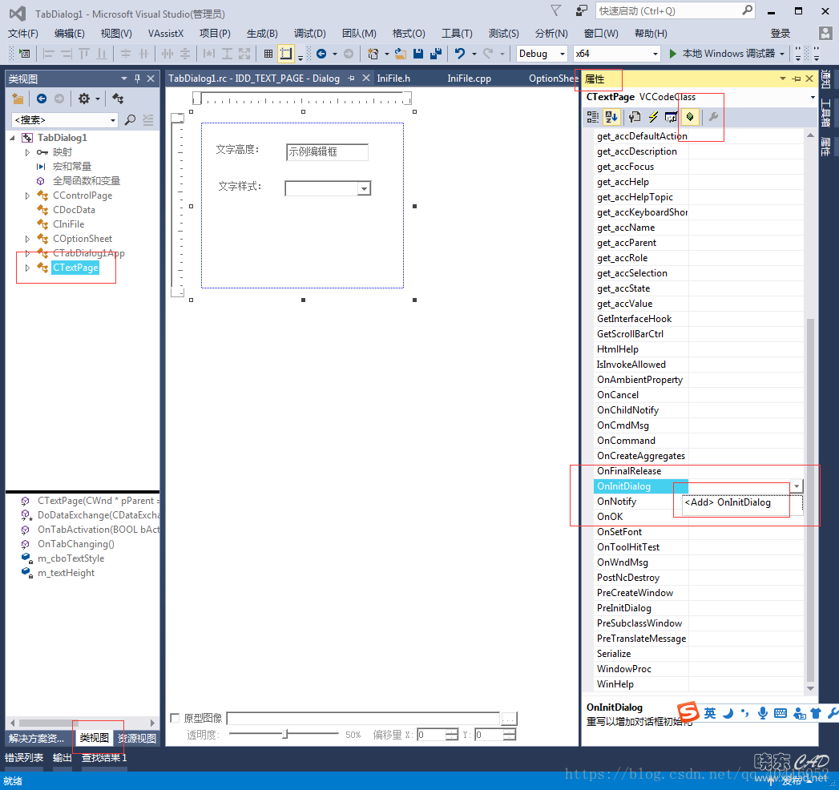Click Save All icon in toolbar
839x790 pixels.
[436, 54]
